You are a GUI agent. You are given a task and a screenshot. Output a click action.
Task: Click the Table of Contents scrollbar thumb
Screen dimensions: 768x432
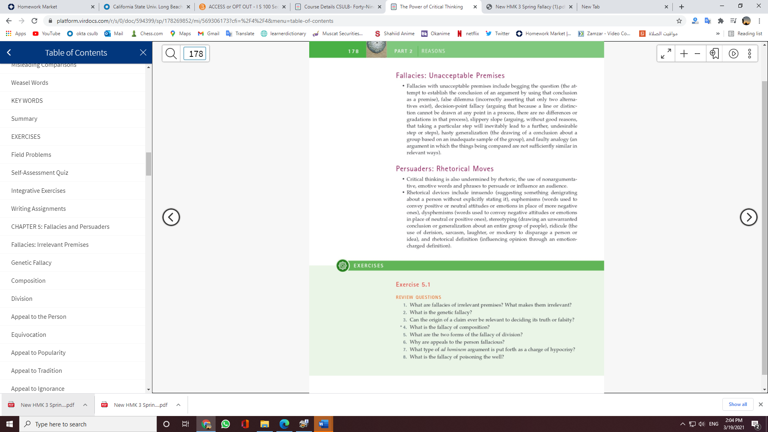148,164
